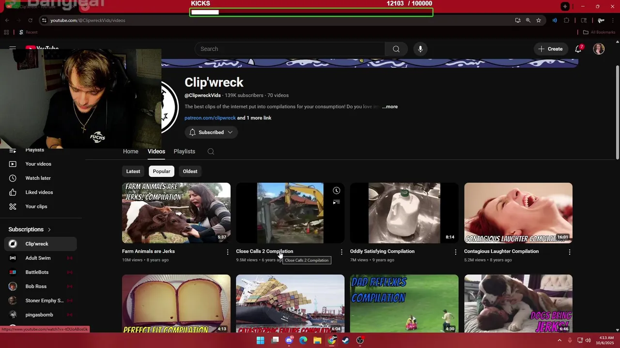Activate voice search microphone
The width and height of the screenshot is (620, 348).
point(420,49)
